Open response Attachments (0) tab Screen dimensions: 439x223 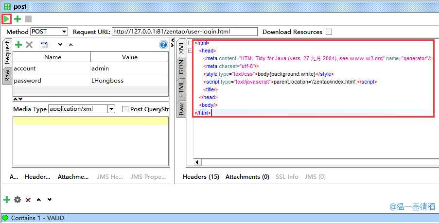tap(247, 177)
